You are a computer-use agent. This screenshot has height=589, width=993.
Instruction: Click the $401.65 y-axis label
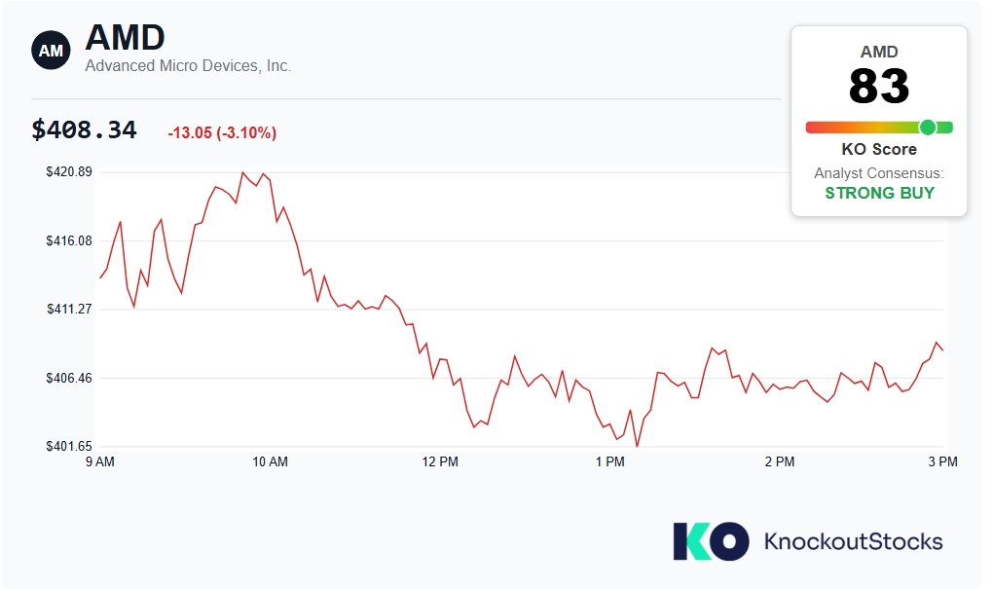point(69,447)
